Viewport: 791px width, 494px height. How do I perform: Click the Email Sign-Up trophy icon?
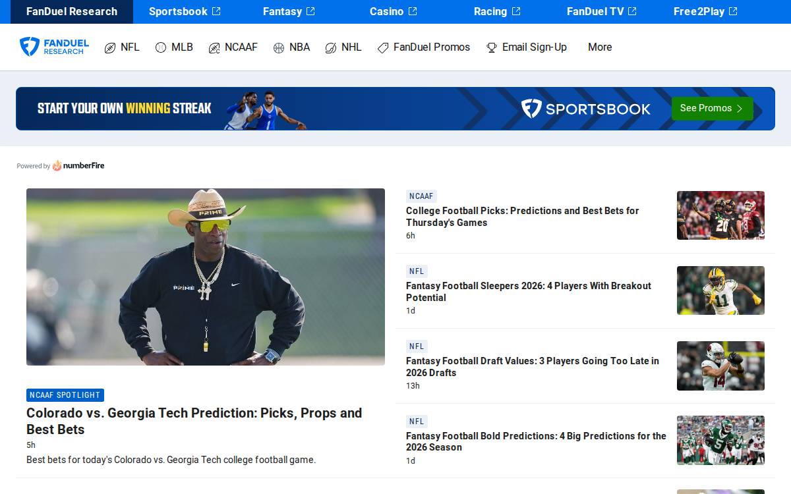pos(492,47)
